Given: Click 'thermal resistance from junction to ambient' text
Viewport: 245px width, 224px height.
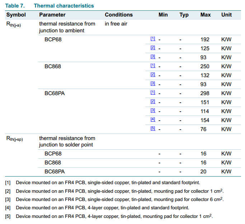Looking at the screenshot, I should 67,27.
